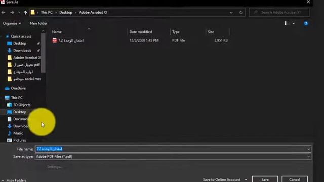Open the Organize menu
The image size is (324, 182).
(12, 23)
